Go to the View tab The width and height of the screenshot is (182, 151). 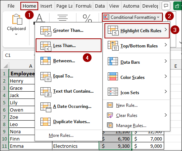click(114, 6)
